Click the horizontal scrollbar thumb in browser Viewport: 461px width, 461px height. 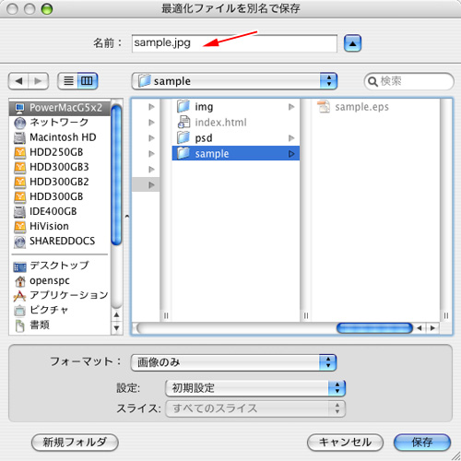(x=374, y=328)
